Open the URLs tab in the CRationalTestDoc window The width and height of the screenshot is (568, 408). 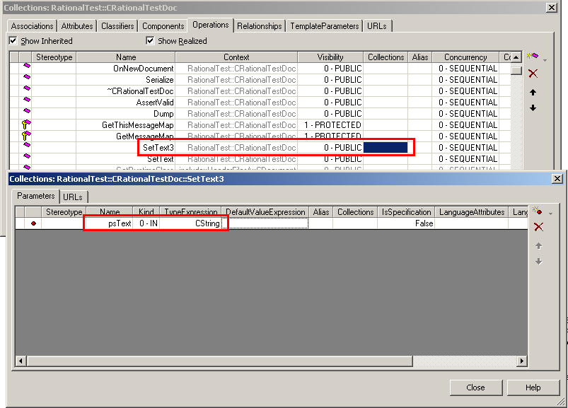(x=377, y=26)
